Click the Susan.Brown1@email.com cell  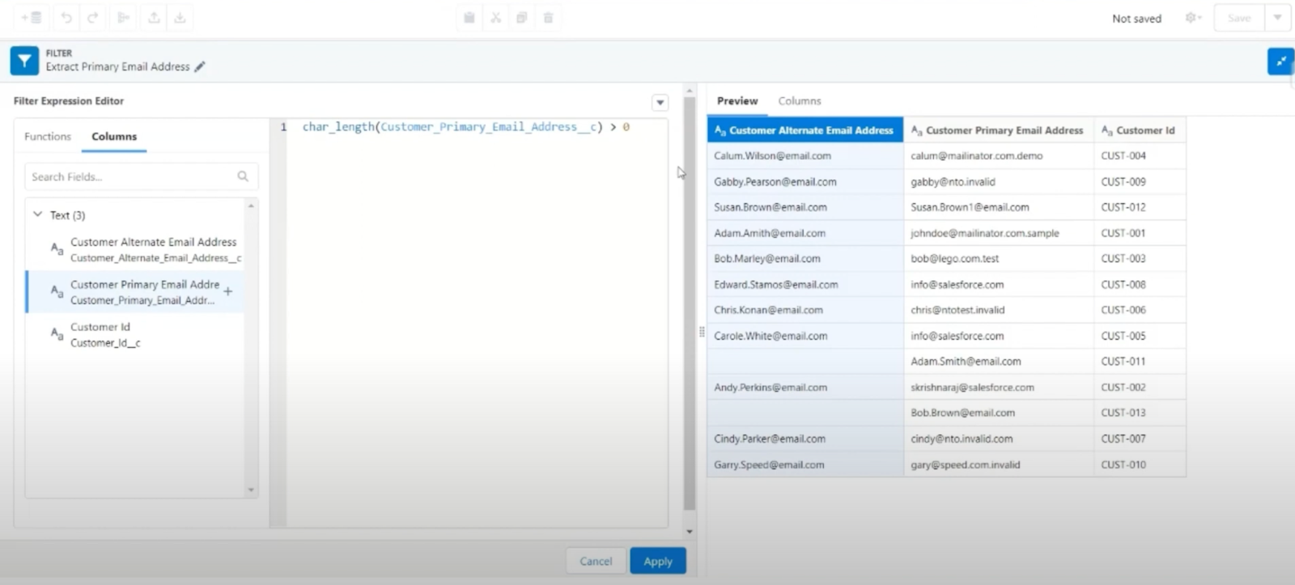click(999, 207)
